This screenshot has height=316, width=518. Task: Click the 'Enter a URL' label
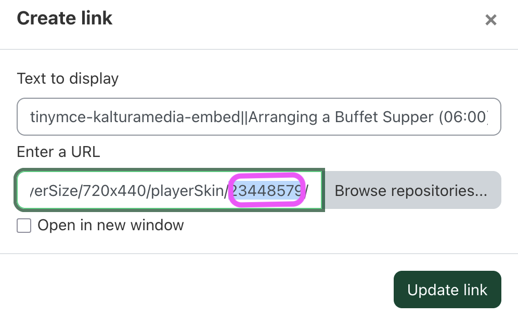[x=58, y=152]
